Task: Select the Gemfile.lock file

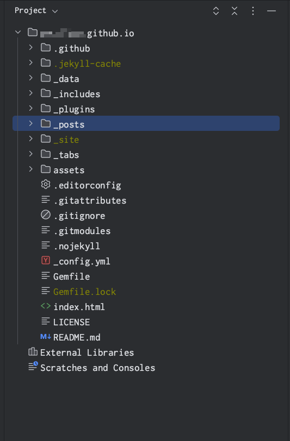Action: pyautogui.click(x=84, y=292)
